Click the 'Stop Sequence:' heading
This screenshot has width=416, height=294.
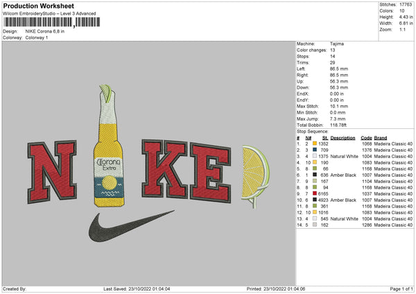coord(313,132)
